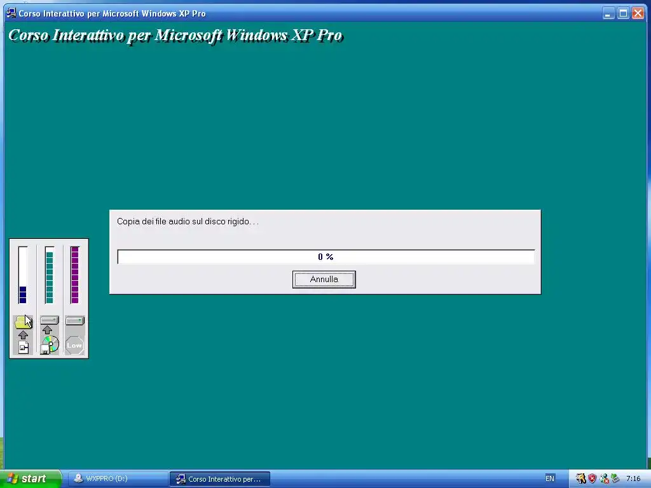Click the arrow above the document icon
Viewport: 651px width, 488px height.
(24, 335)
